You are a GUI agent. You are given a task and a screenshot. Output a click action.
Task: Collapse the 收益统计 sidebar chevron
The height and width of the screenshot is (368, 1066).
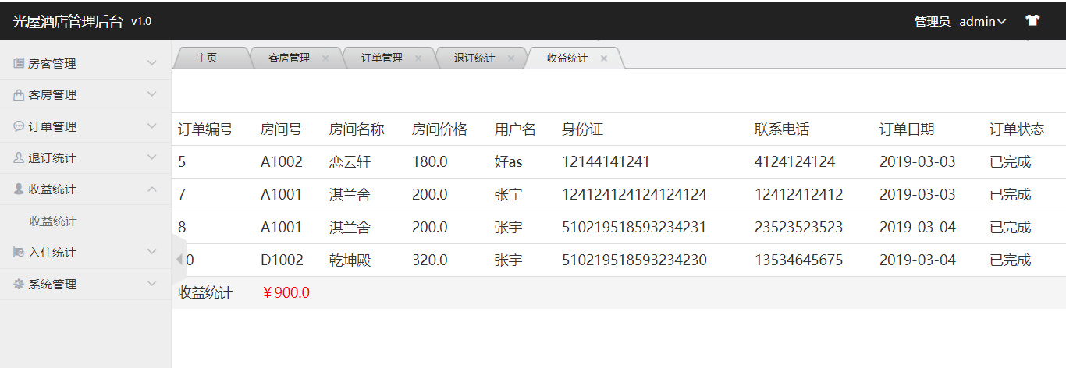(152, 189)
